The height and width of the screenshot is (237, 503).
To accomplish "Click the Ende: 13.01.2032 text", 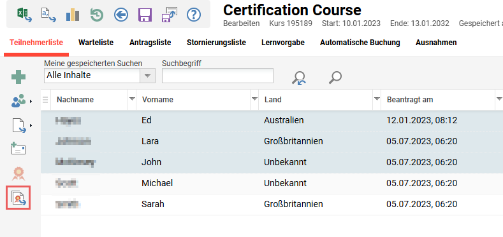I will [419, 24].
